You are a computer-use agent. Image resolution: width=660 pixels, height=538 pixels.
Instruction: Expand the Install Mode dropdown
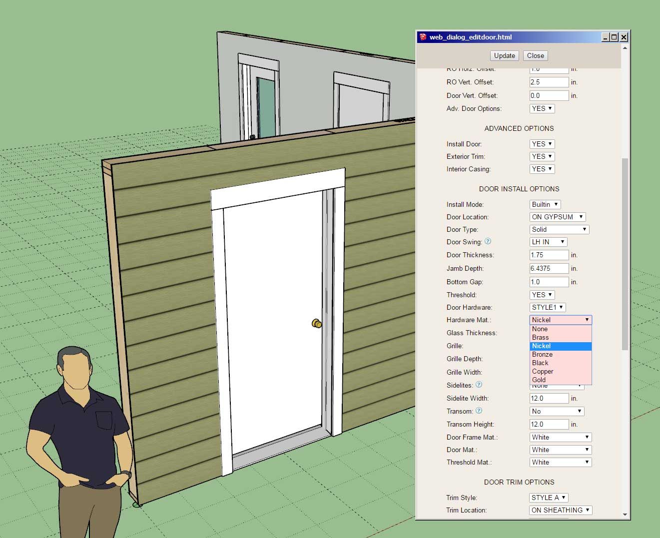pos(545,204)
